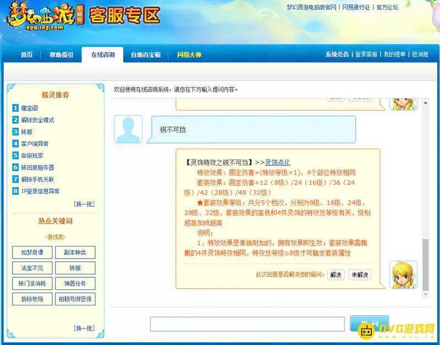Viewport: 440px width, 345px height.
Task: Select number 4 icon beside 客户端异常
Action: point(15,144)
